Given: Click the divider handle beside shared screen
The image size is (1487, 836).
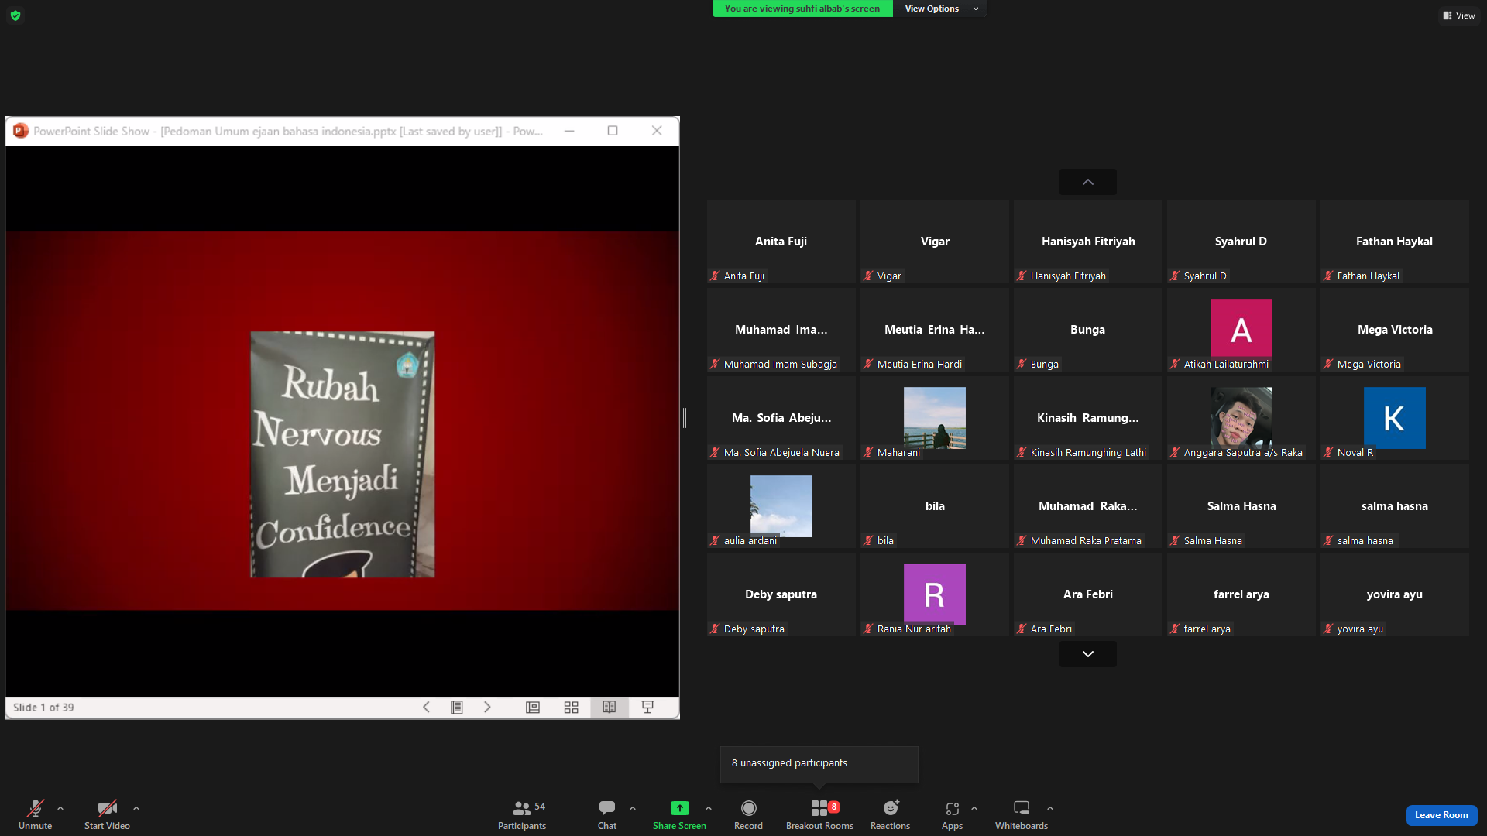Looking at the screenshot, I should 685,418.
